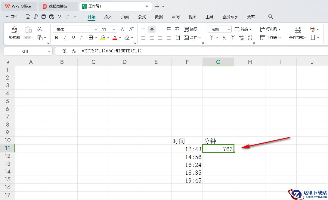Open font name 宋体 dropdown

[96, 29]
